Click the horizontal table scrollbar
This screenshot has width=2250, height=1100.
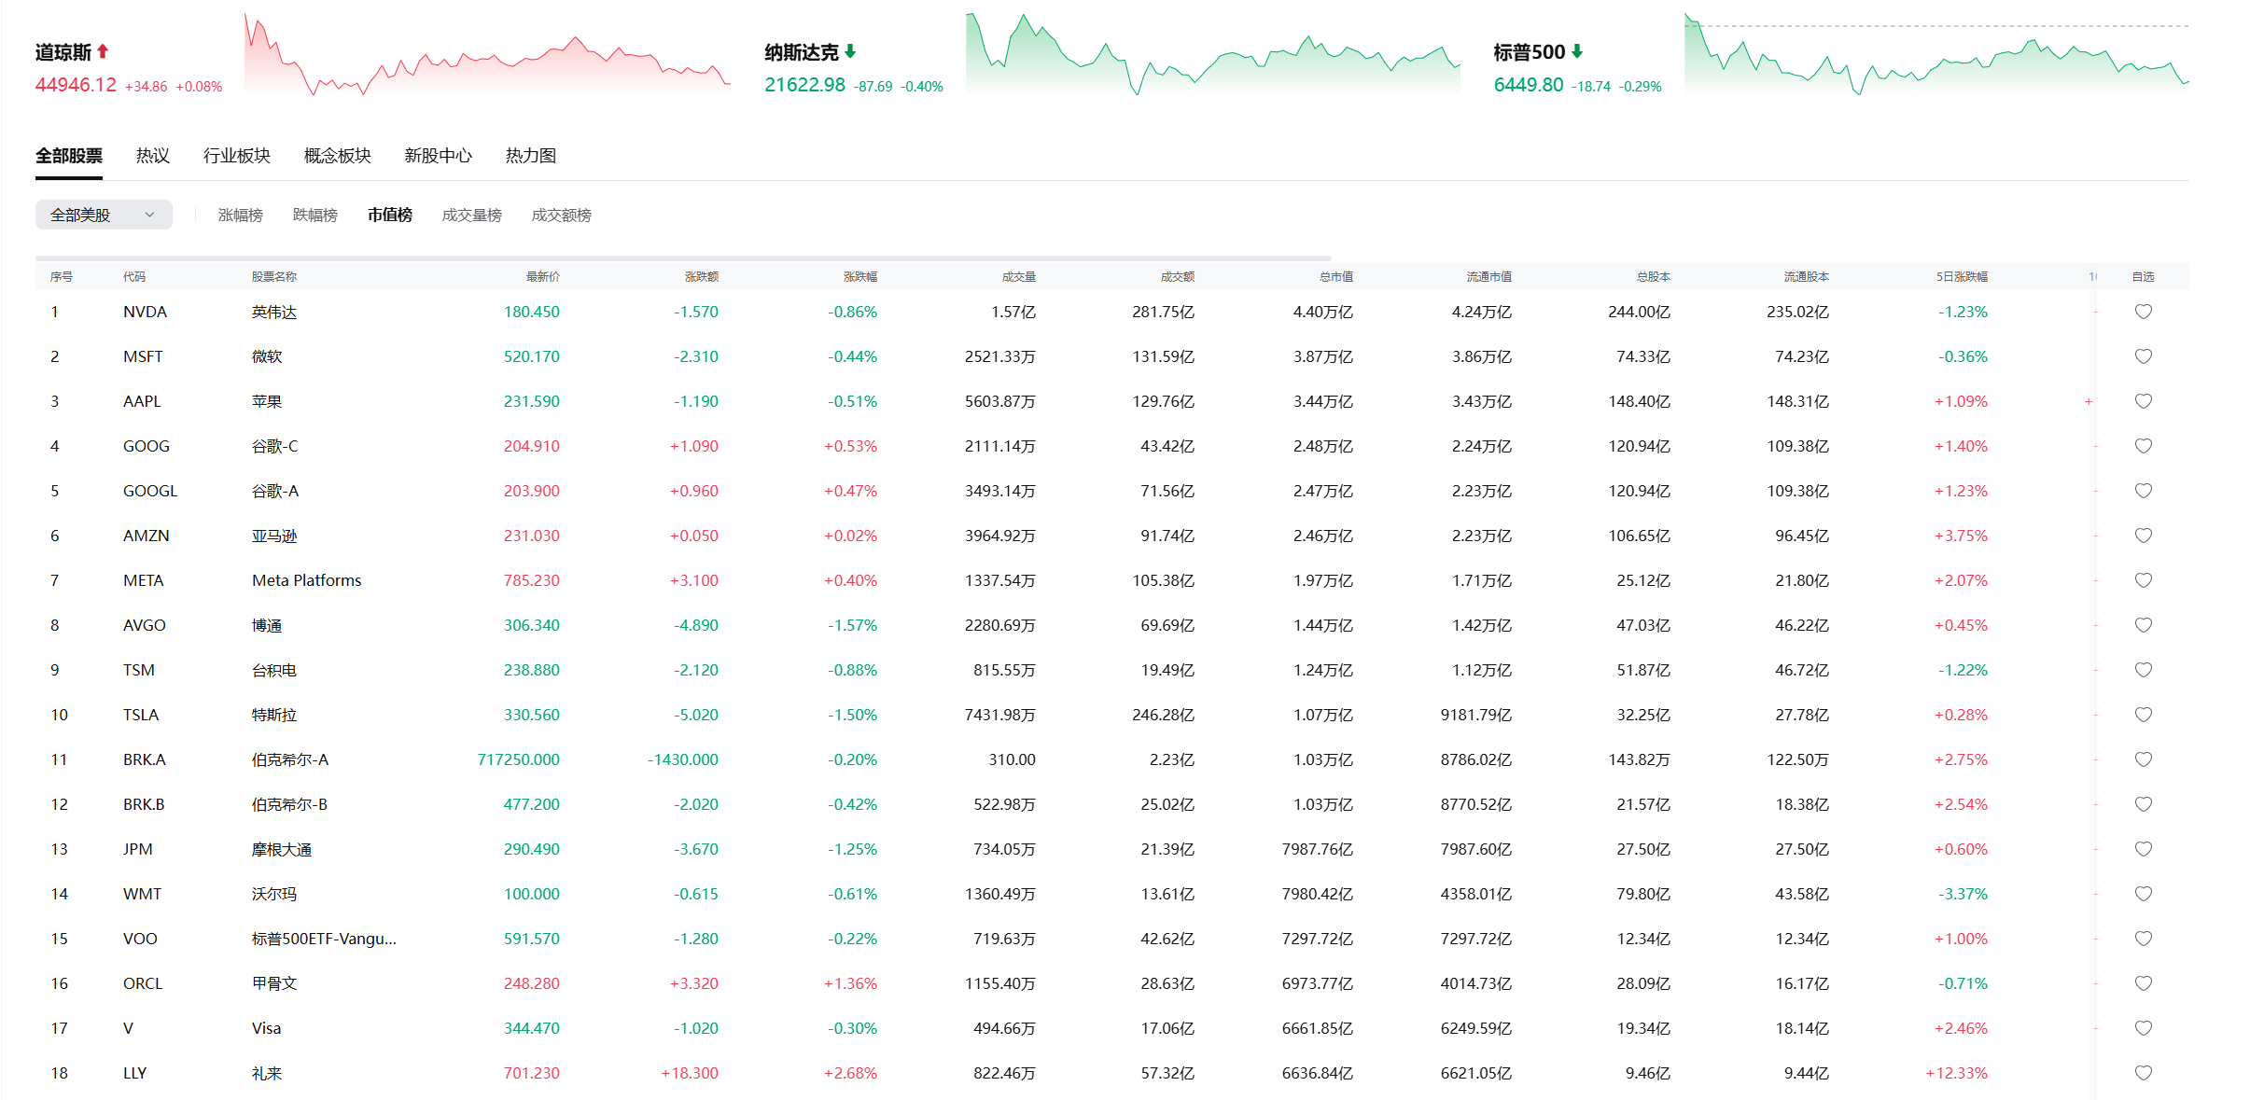[x=683, y=258]
